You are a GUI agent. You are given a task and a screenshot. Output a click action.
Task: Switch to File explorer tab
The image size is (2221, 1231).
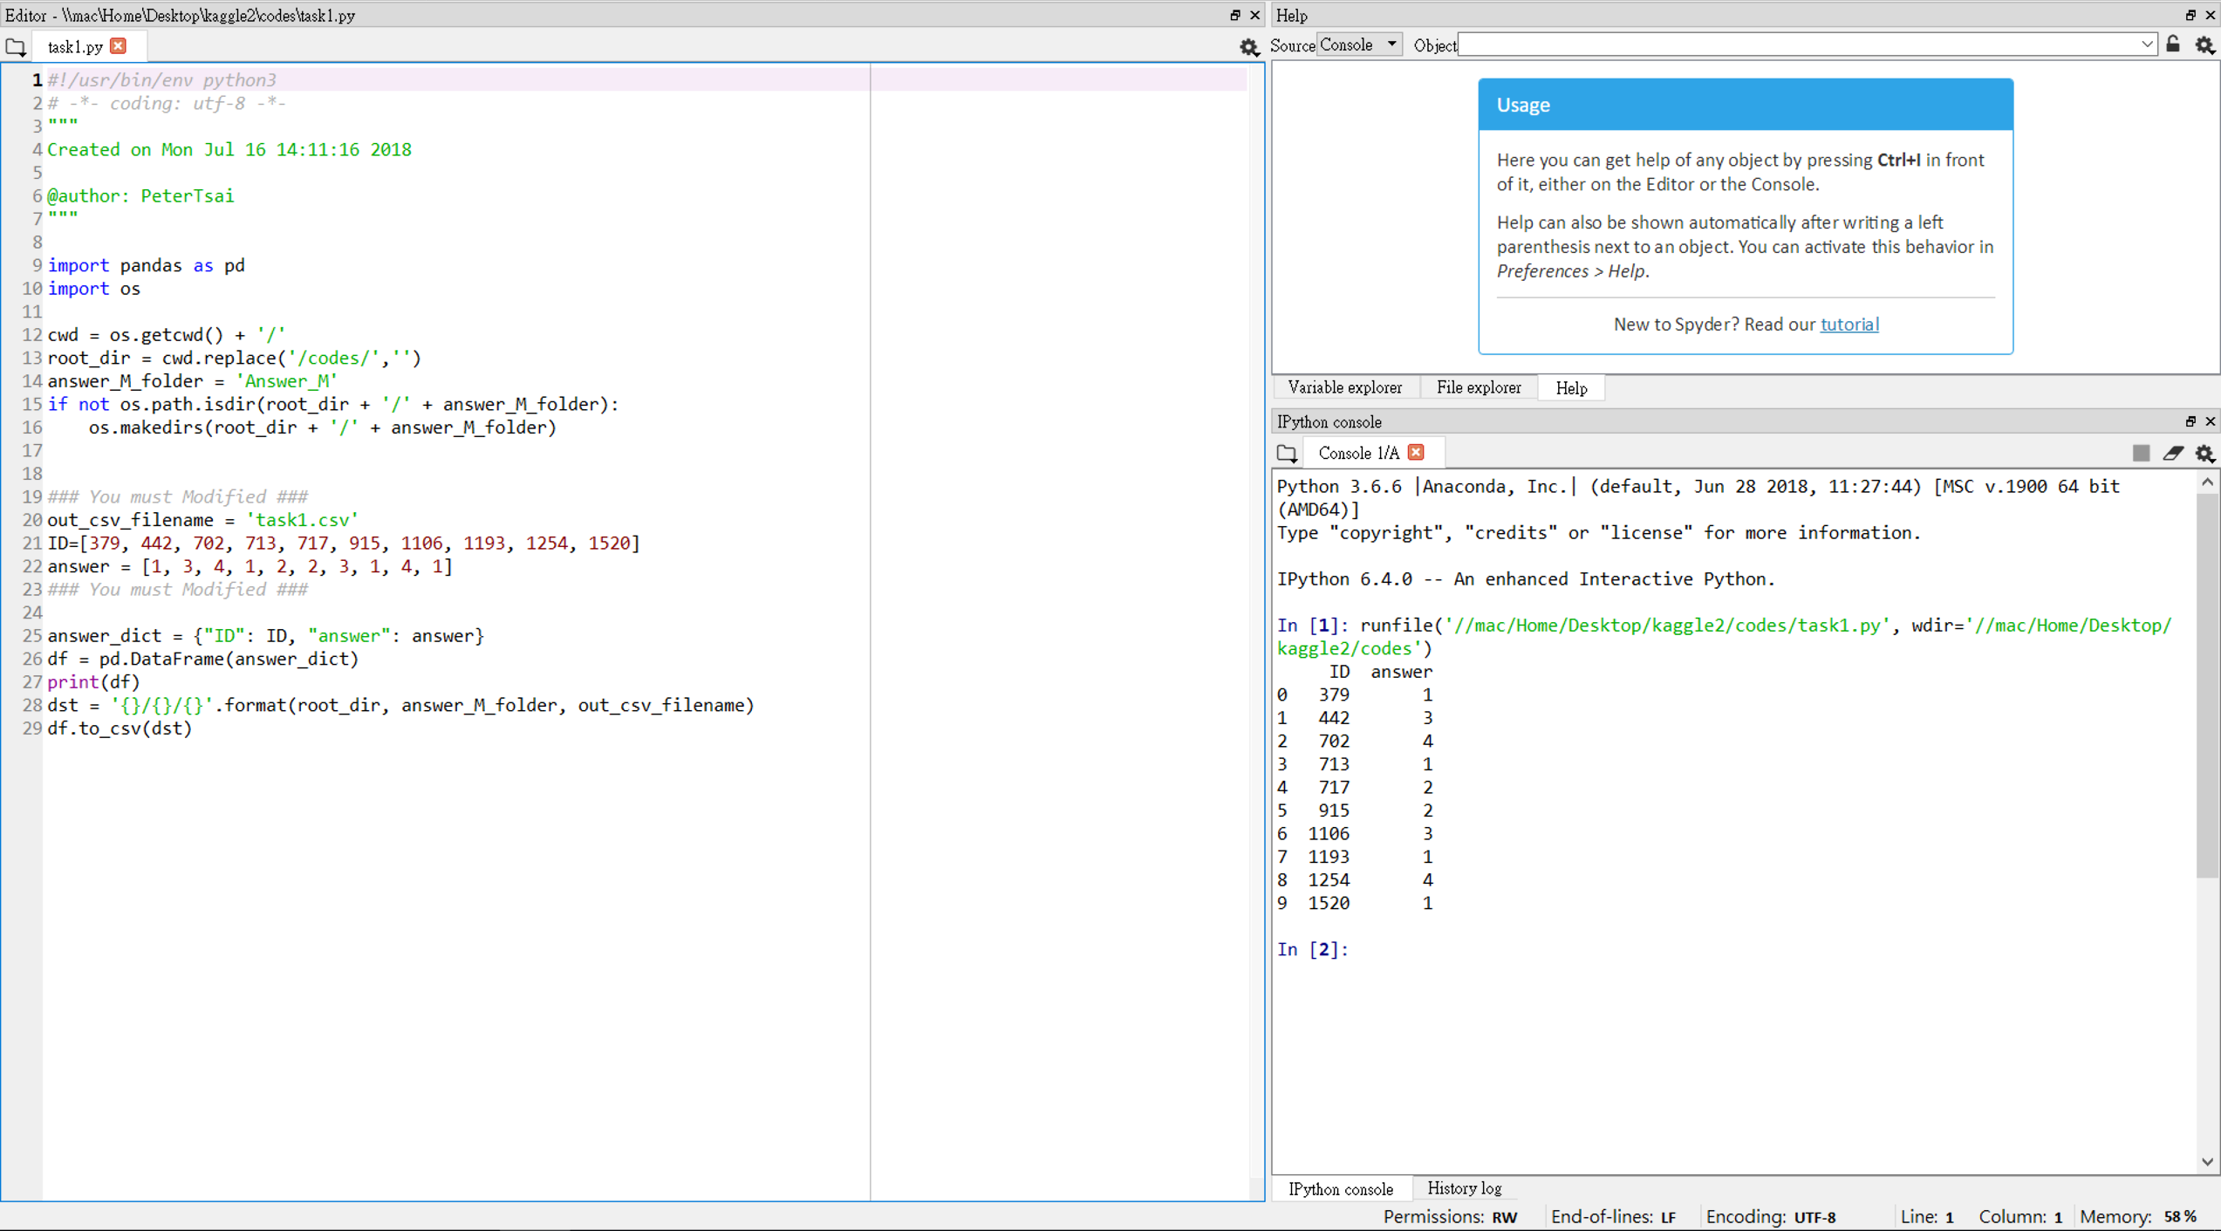(x=1478, y=387)
